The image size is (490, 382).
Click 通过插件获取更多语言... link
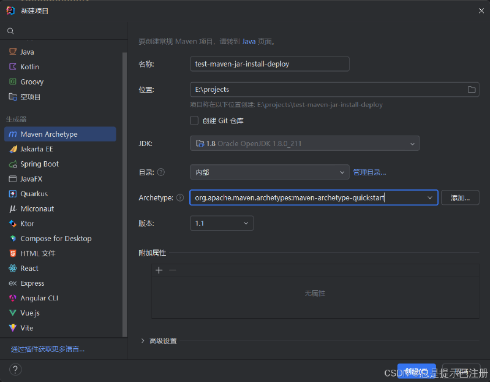48,349
